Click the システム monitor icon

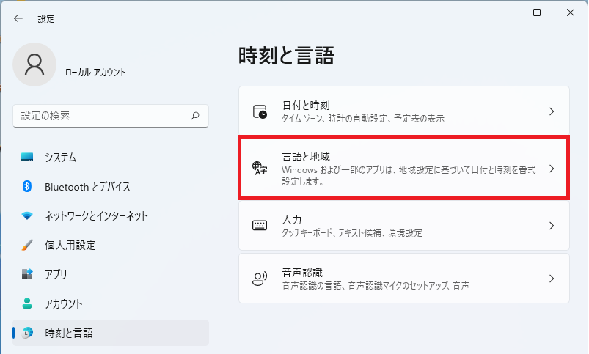[x=28, y=158]
